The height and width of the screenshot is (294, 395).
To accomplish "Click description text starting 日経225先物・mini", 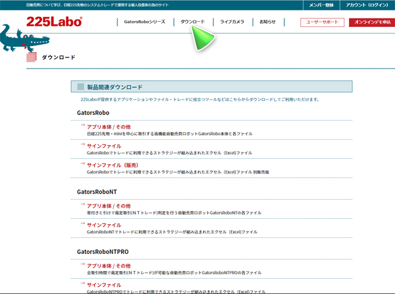I will click(170, 134).
